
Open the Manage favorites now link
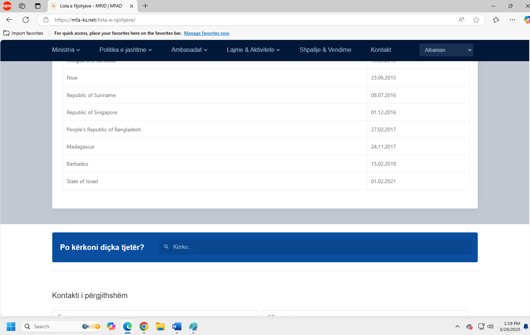point(206,33)
